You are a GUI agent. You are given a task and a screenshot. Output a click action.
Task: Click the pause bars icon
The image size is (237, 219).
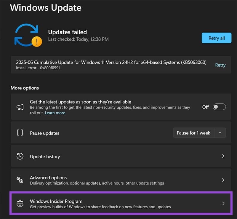(20, 133)
